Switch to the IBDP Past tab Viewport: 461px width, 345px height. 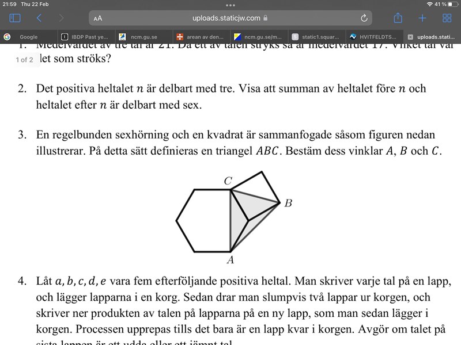click(x=85, y=37)
